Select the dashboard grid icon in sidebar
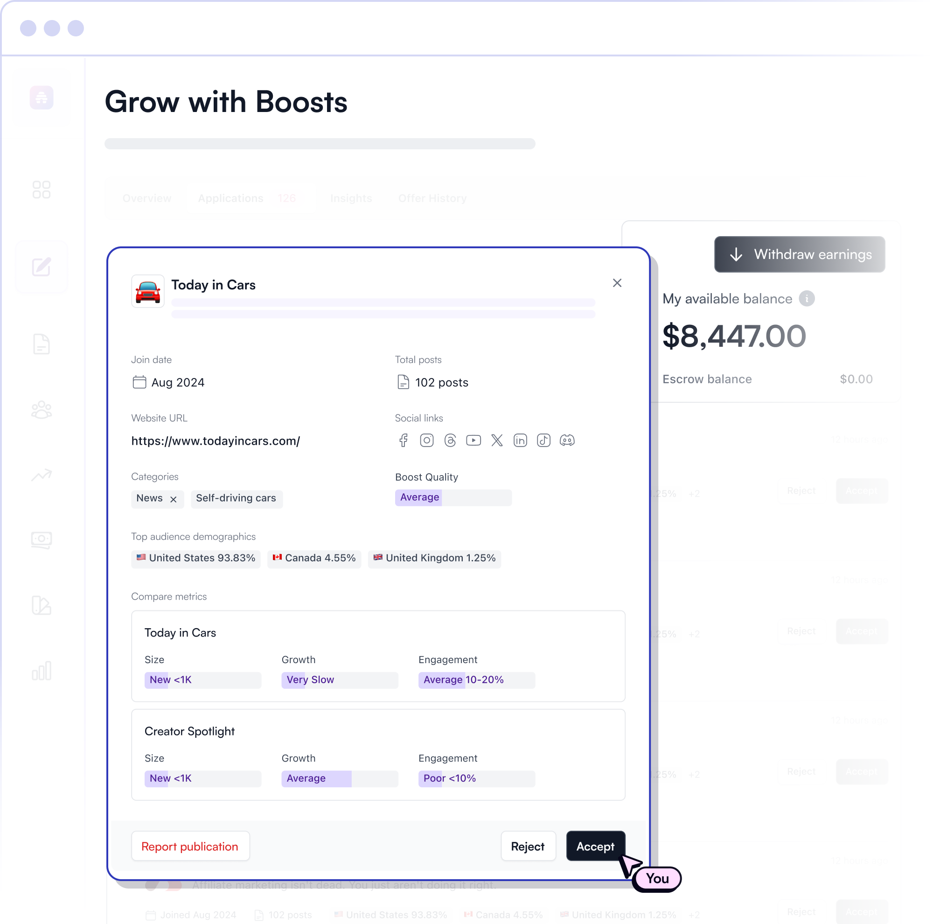This screenshot has height=924, width=933. [42, 189]
